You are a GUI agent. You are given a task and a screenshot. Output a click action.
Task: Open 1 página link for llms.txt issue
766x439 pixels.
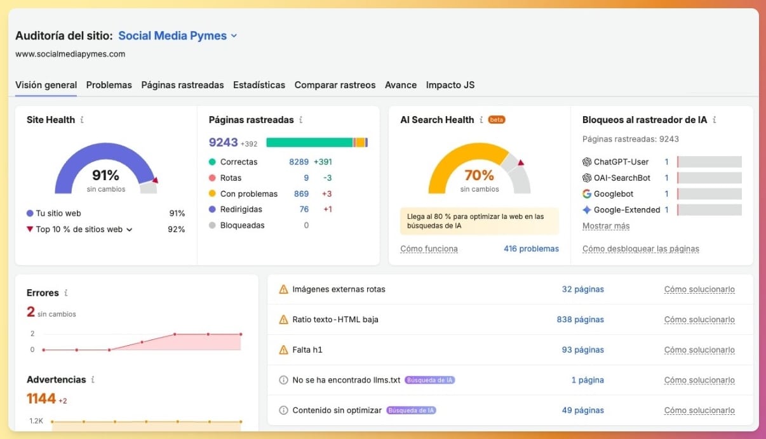[588, 381]
